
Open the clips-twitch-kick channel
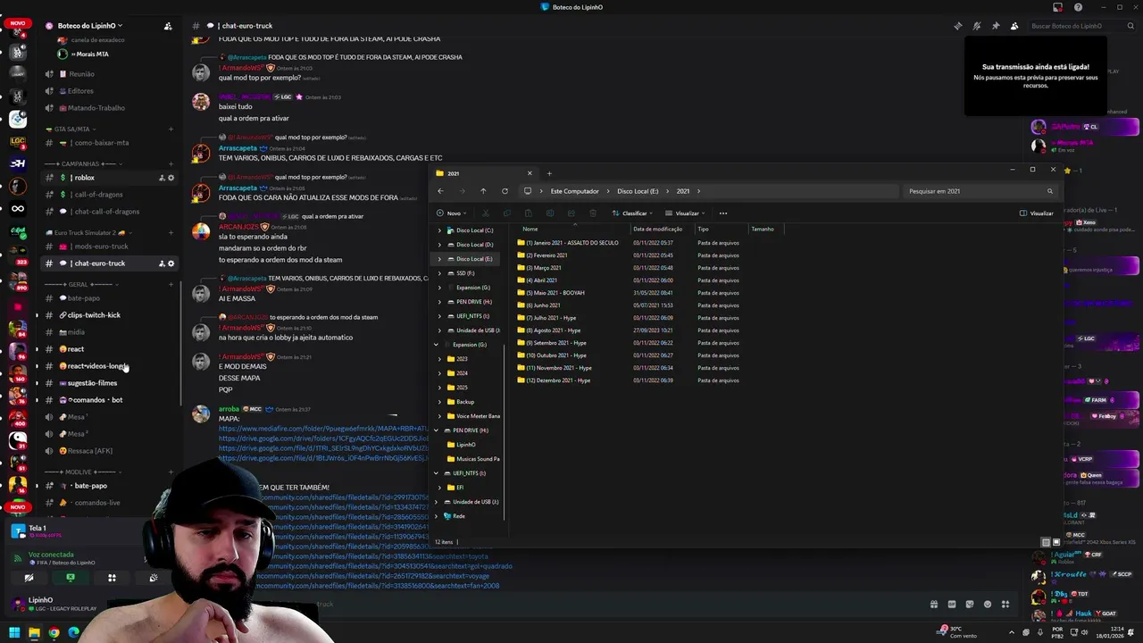click(x=109, y=315)
